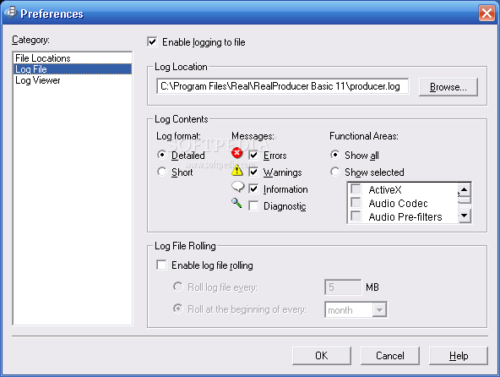Viewport: 500px width, 377px height.
Task: Click the Cancel button
Action: [x=390, y=356]
